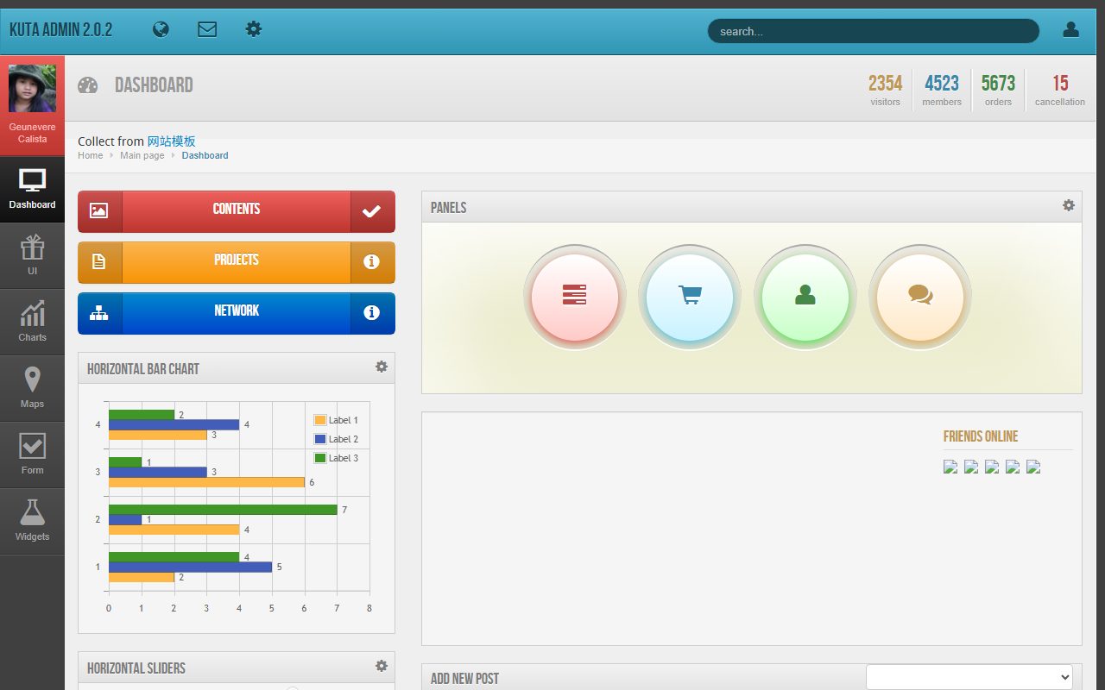Screen dimensions: 1105x690
Task: Click the first Friends Online avatar
Action: [x=950, y=467]
